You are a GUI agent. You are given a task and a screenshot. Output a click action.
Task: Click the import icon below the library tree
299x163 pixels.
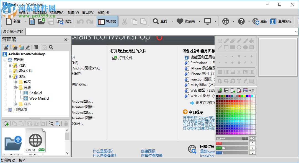click(6, 123)
